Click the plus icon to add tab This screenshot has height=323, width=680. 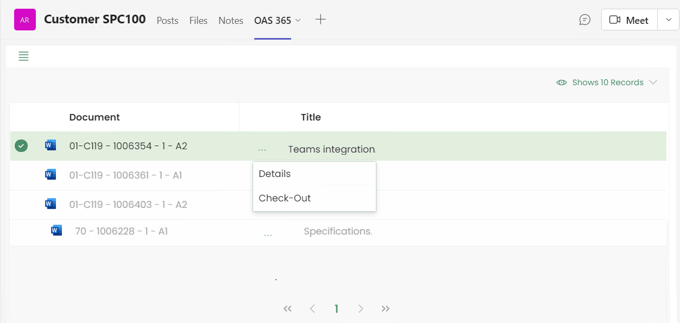[320, 20]
